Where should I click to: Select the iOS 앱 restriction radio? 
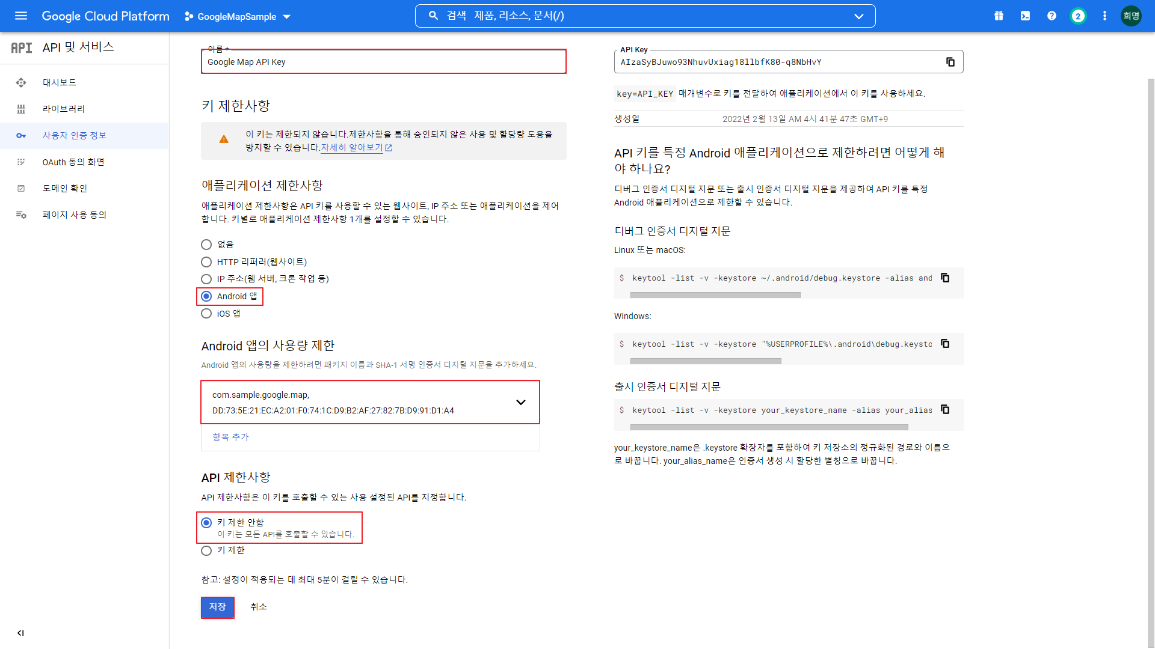tap(206, 314)
